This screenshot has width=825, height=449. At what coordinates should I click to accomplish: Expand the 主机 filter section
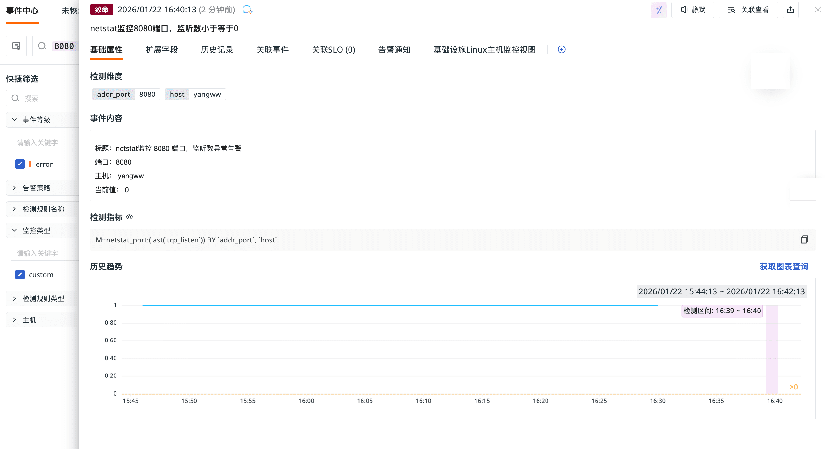pos(29,320)
